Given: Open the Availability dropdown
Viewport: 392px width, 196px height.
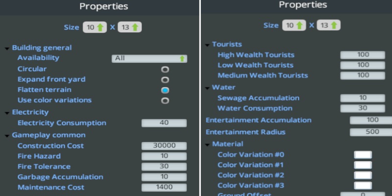Looking at the screenshot, I should (149, 58).
